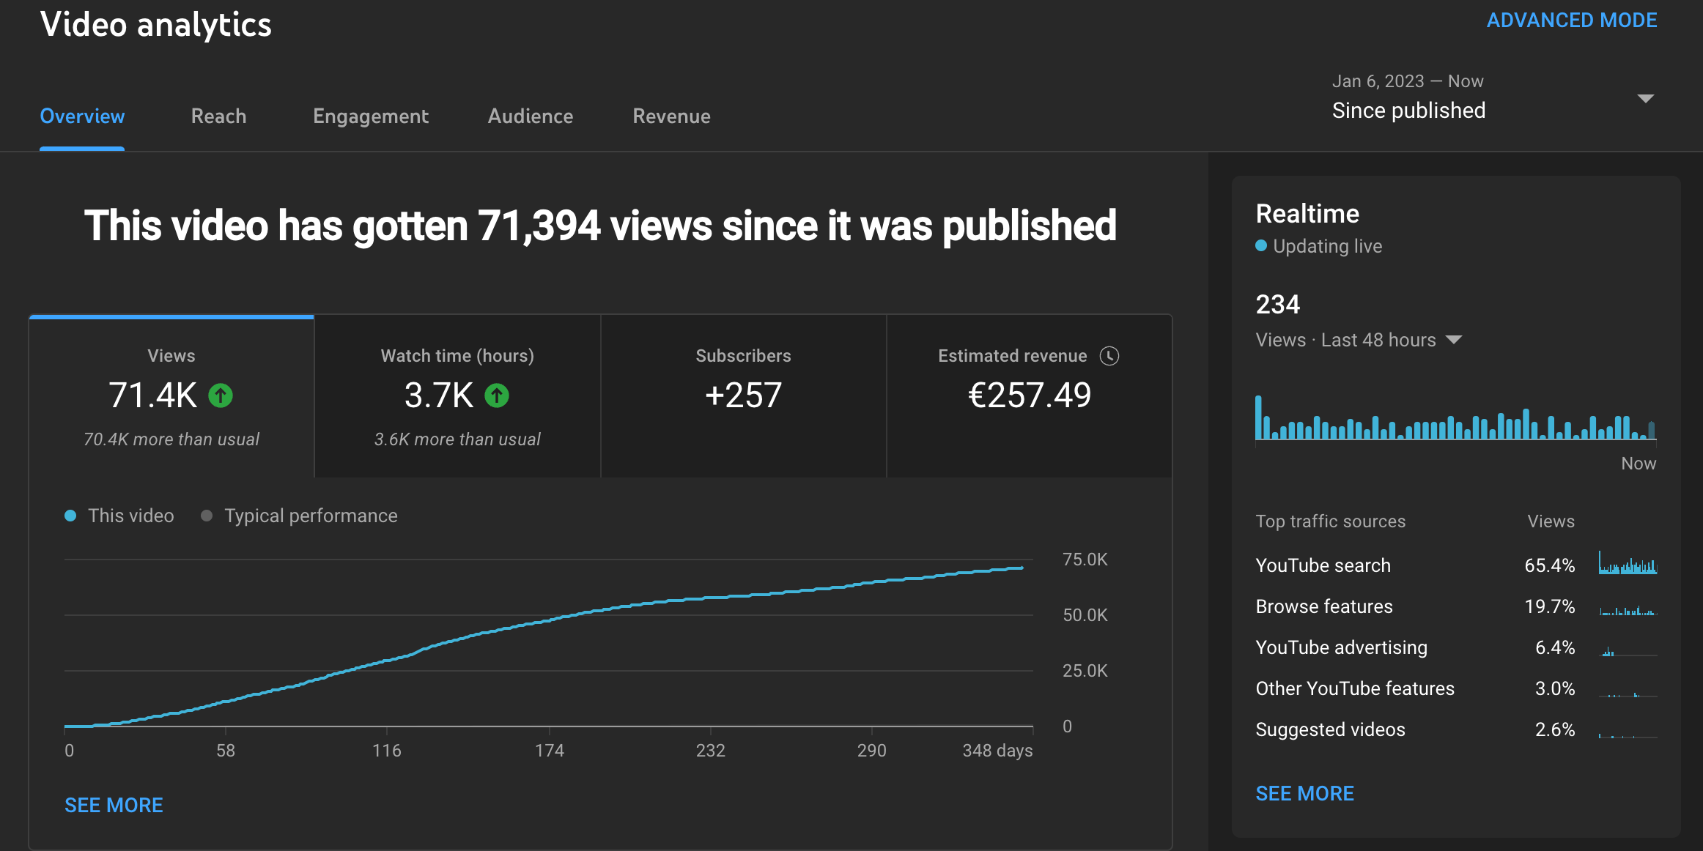Click the green up-arrow next to 71.4K views

(x=221, y=395)
